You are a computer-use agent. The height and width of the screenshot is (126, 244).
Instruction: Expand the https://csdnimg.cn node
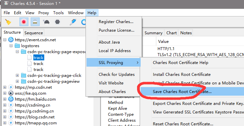(5, 105)
